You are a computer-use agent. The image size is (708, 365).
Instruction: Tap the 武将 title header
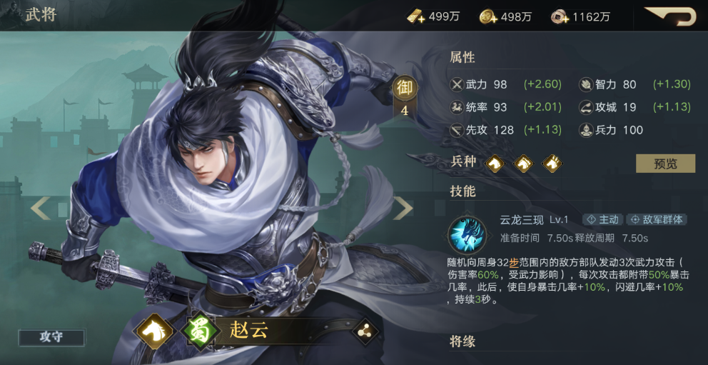41,14
